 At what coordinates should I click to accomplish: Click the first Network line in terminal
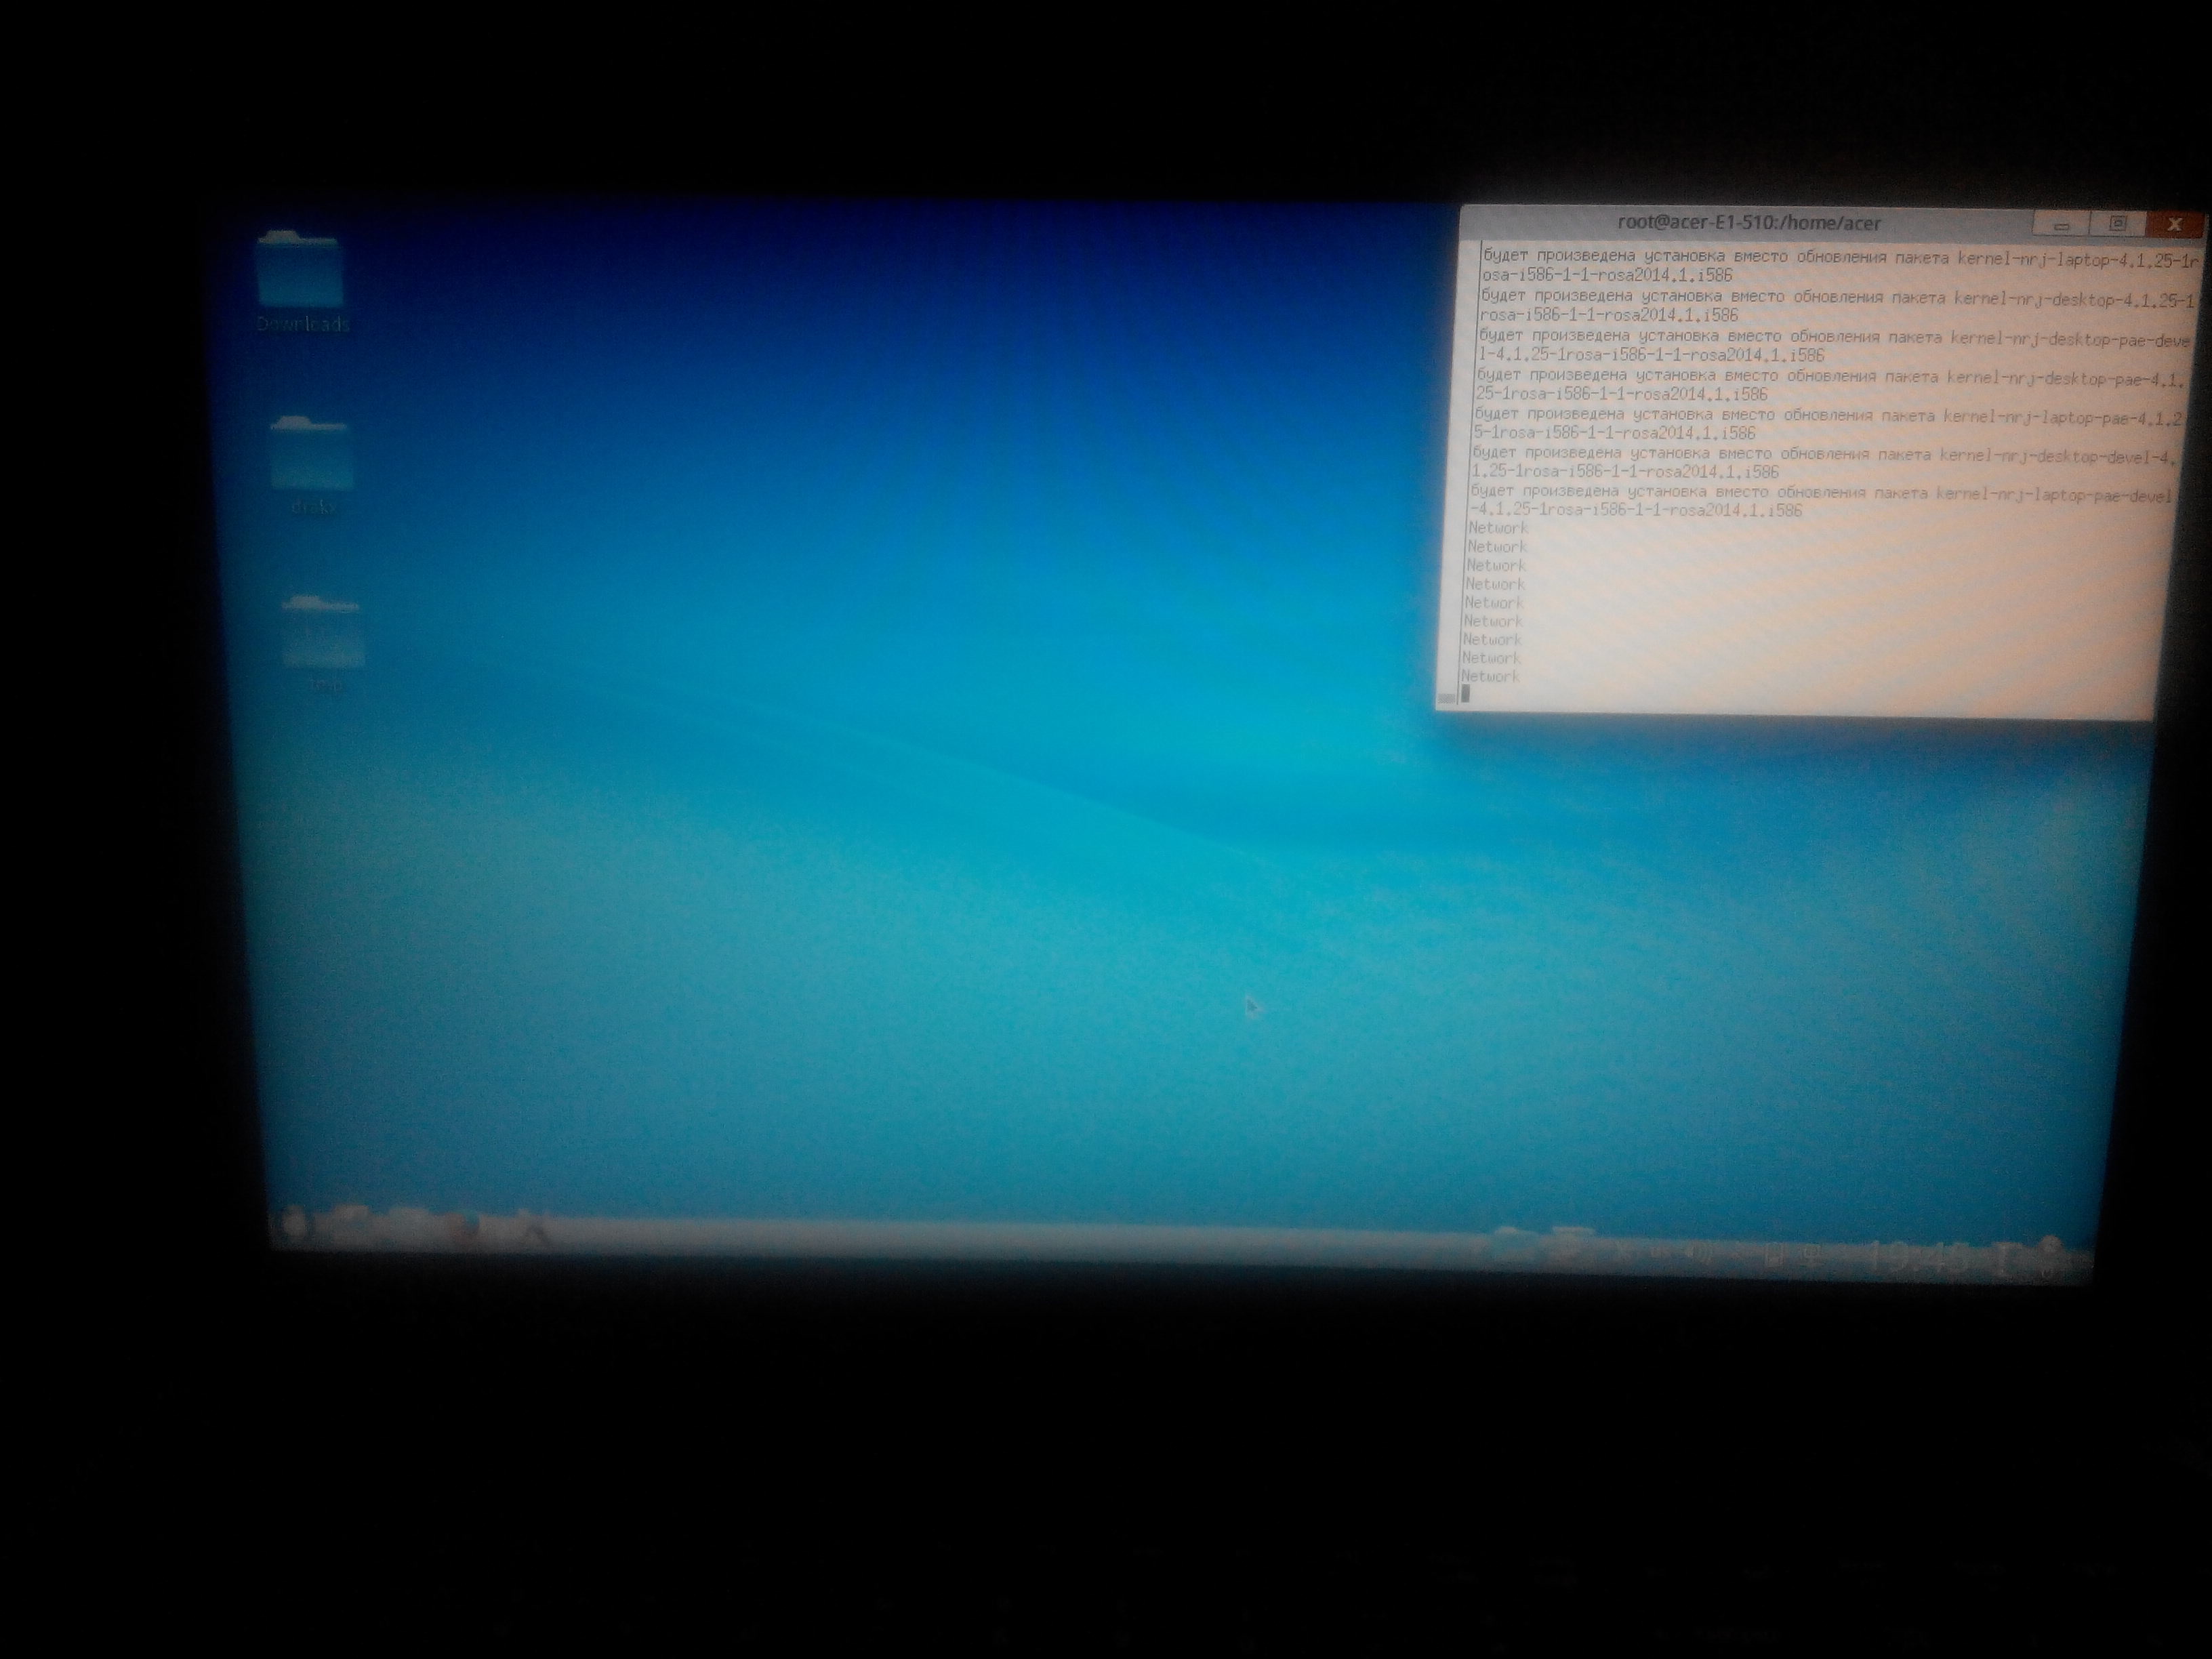1498,528
